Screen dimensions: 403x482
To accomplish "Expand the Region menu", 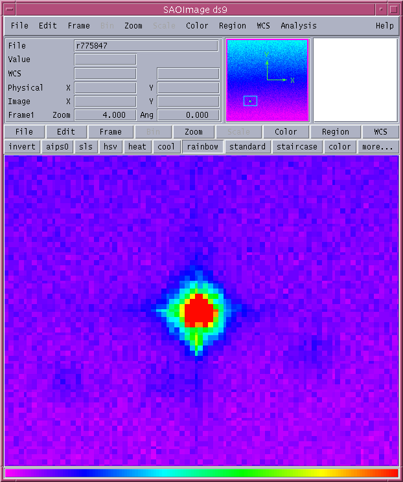I will tap(232, 26).
